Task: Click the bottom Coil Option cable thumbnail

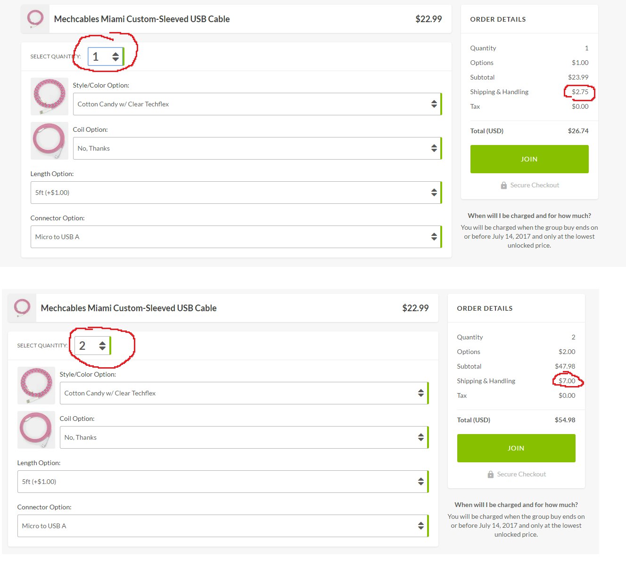Action: (x=36, y=430)
